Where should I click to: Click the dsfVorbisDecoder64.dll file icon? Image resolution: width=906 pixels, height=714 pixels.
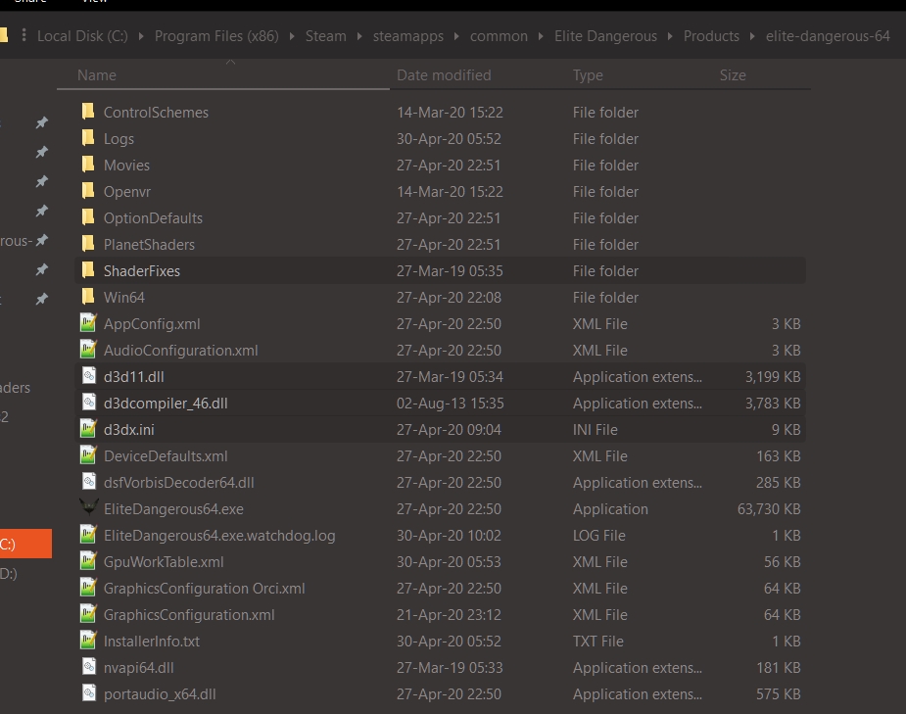pos(88,482)
